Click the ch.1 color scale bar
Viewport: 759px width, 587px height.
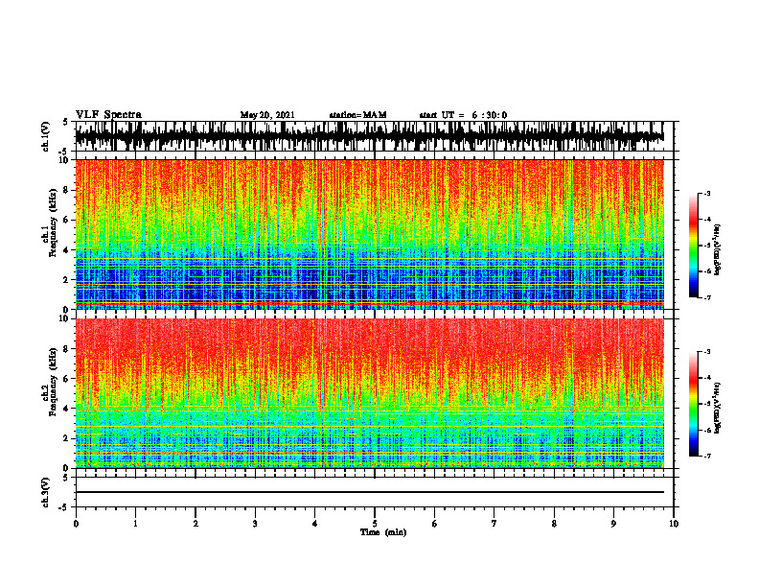[694, 246]
